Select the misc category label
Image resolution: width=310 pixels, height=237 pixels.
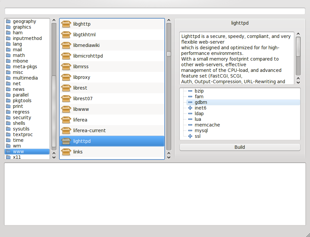[18, 72]
